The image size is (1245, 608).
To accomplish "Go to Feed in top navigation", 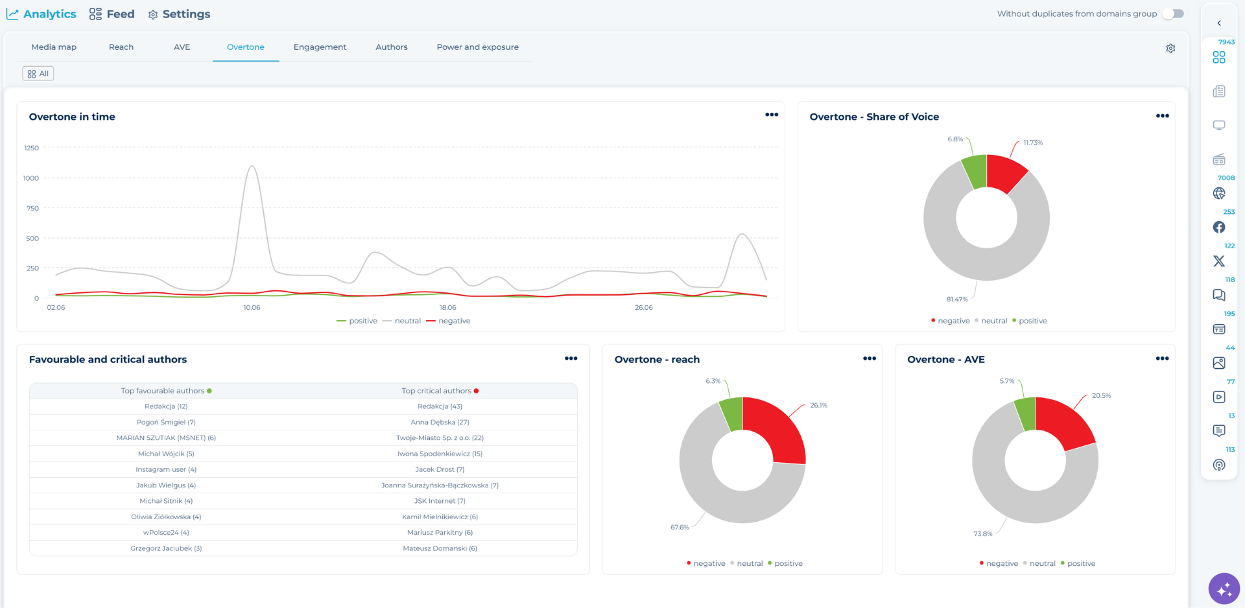I will pos(112,14).
